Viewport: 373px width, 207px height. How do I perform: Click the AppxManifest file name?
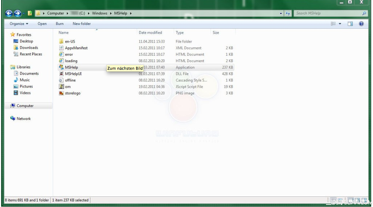(x=76, y=48)
